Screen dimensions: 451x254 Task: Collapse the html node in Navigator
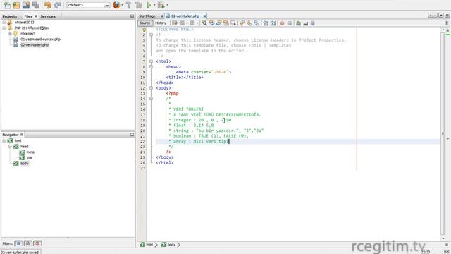pos(4,141)
